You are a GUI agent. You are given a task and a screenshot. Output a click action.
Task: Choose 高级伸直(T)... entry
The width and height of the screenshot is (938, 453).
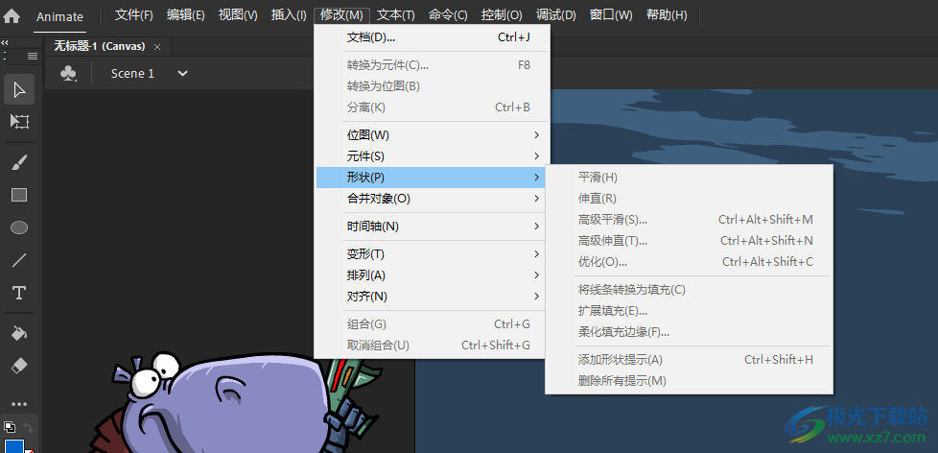690,241
